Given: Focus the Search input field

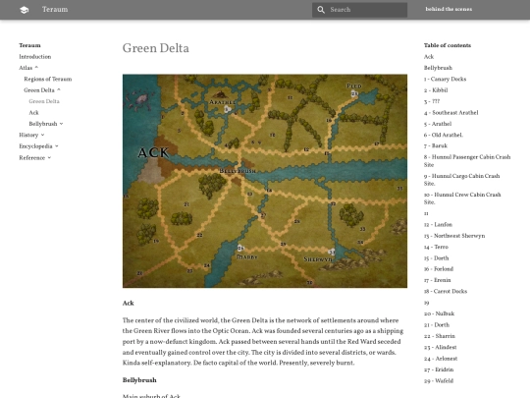Looking at the screenshot, I should click(x=359, y=10).
